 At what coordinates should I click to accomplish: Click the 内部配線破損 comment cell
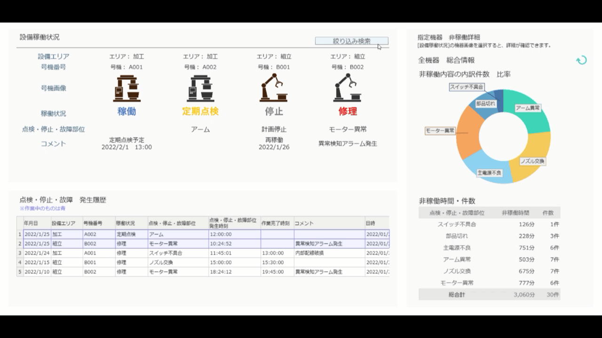point(329,253)
